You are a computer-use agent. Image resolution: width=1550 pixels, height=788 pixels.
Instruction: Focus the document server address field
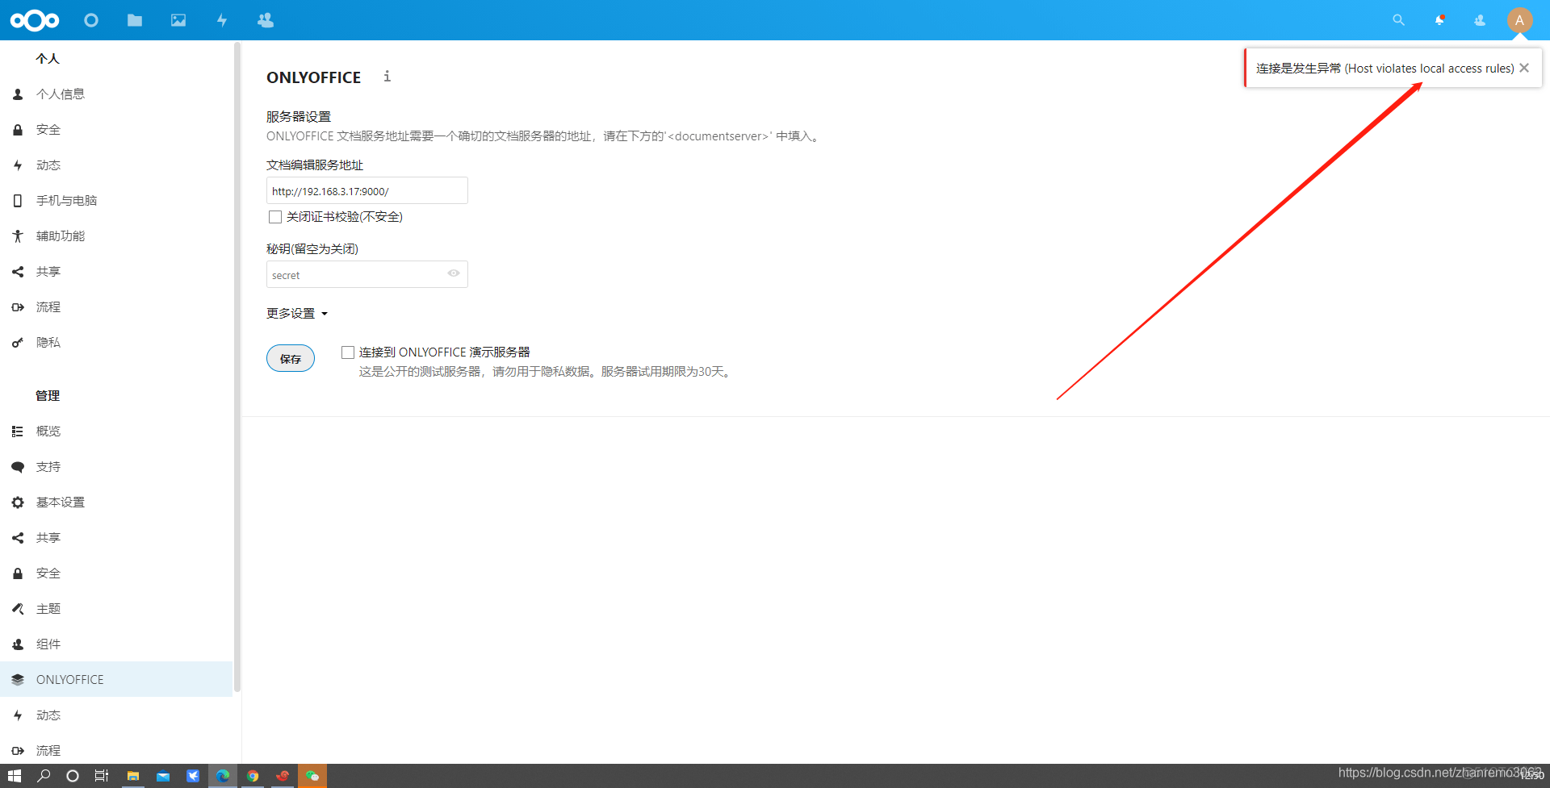click(x=367, y=190)
